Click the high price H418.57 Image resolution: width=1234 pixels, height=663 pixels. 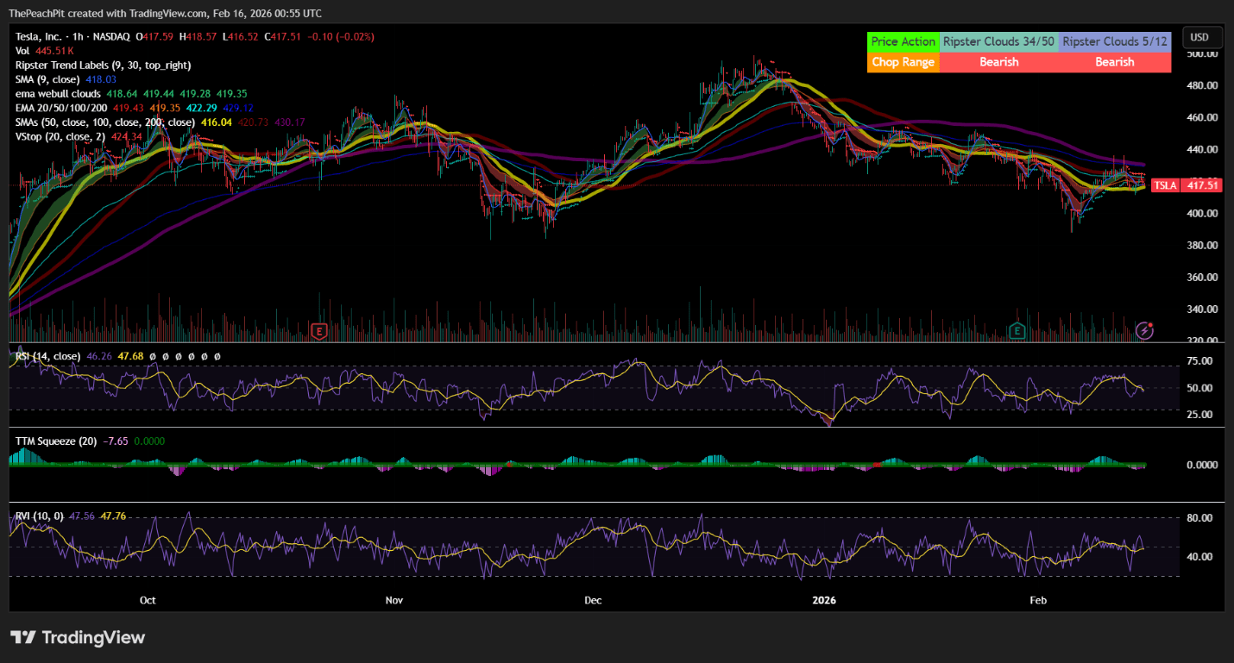pos(198,36)
